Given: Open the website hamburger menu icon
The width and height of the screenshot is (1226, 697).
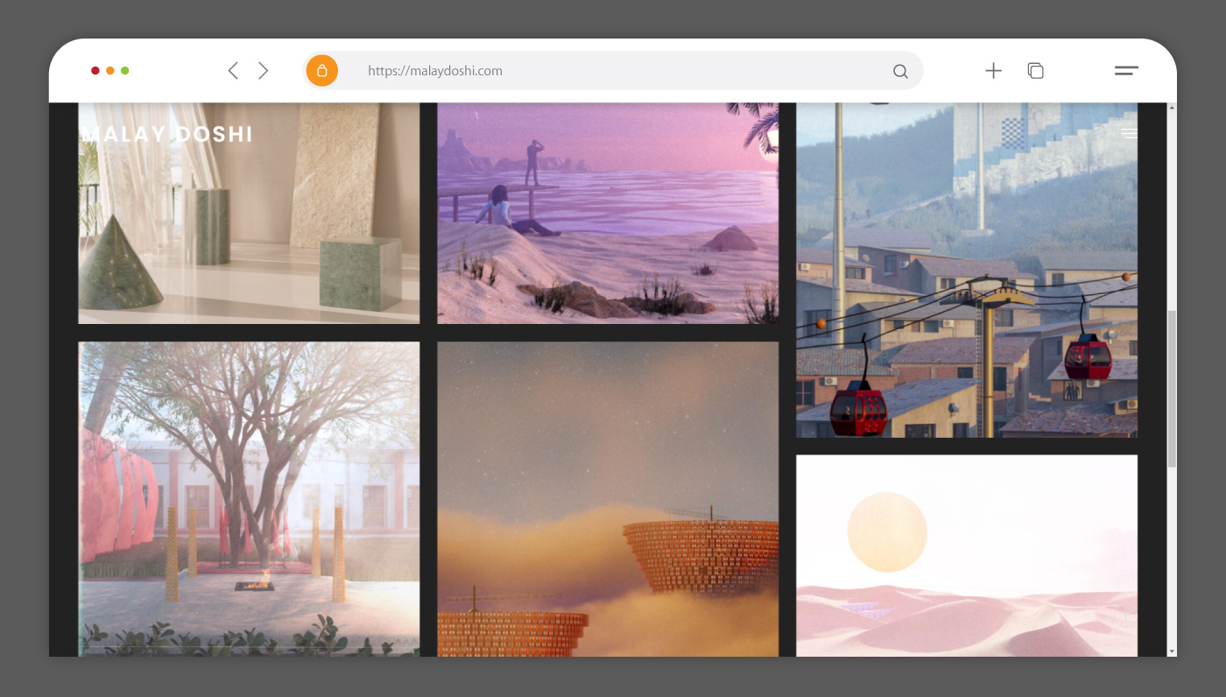Looking at the screenshot, I should tap(1130, 133).
